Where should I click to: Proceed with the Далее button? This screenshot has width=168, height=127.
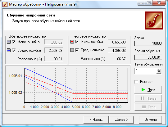(x=121, y=120)
